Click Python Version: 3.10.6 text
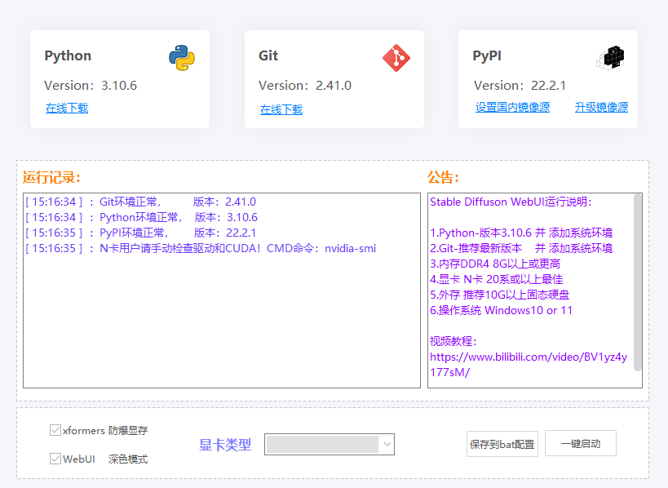The height and width of the screenshot is (488, 668). (91, 85)
